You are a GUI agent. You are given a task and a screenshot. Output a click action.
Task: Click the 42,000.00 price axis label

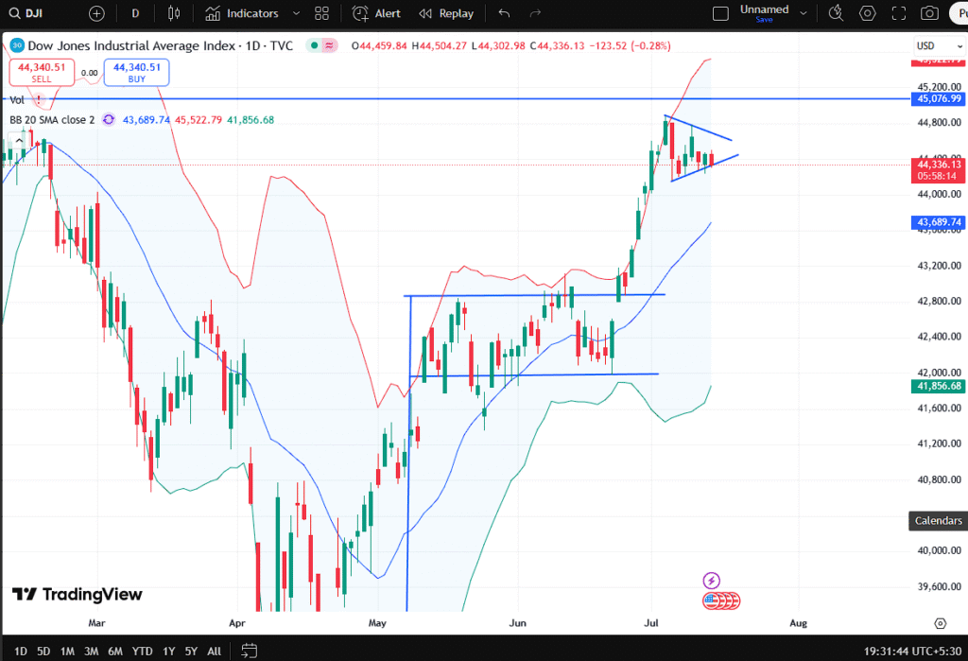(x=939, y=373)
